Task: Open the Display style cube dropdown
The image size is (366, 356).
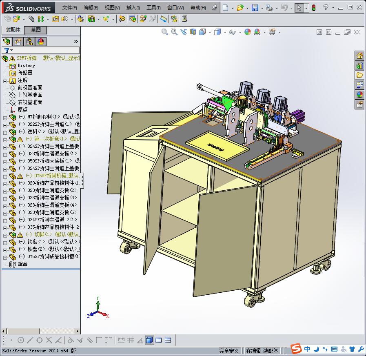Action: click(225, 32)
